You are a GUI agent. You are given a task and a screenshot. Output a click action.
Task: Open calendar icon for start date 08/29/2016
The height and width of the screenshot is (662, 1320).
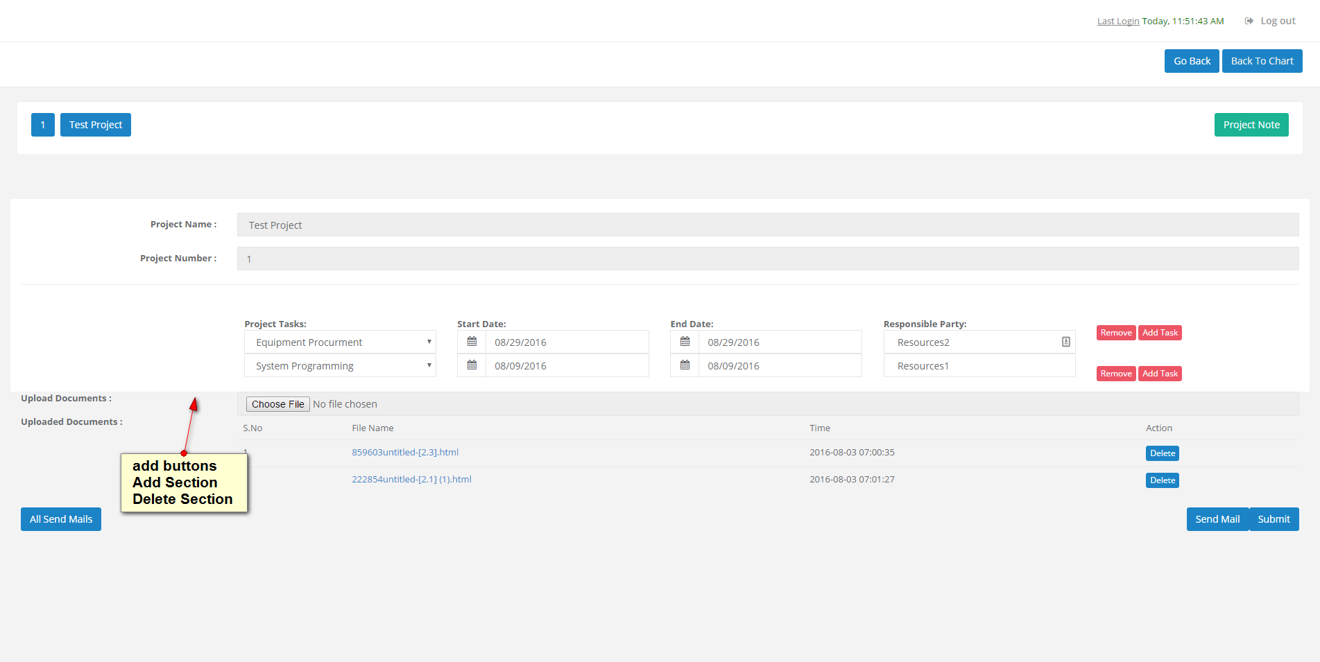(472, 342)
